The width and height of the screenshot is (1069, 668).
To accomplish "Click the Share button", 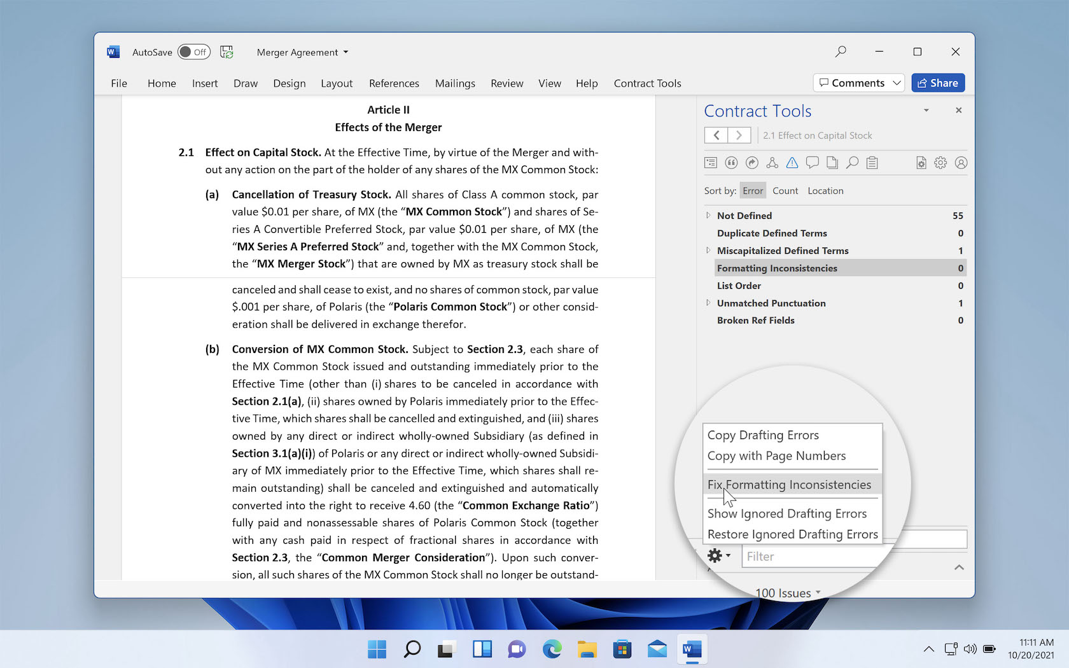I will click(938, 83).
